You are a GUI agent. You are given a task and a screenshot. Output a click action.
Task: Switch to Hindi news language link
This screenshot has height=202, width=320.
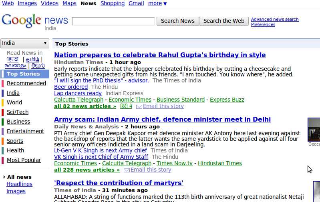point(13,60)
